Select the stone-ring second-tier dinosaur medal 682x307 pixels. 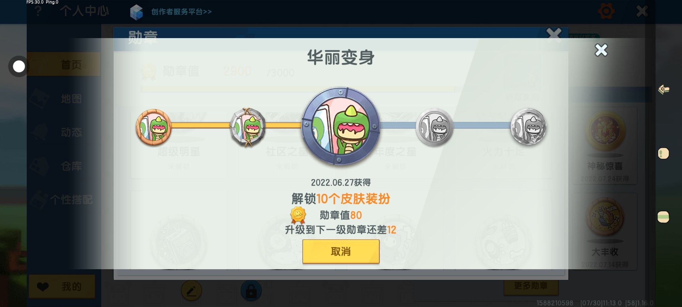248,127
